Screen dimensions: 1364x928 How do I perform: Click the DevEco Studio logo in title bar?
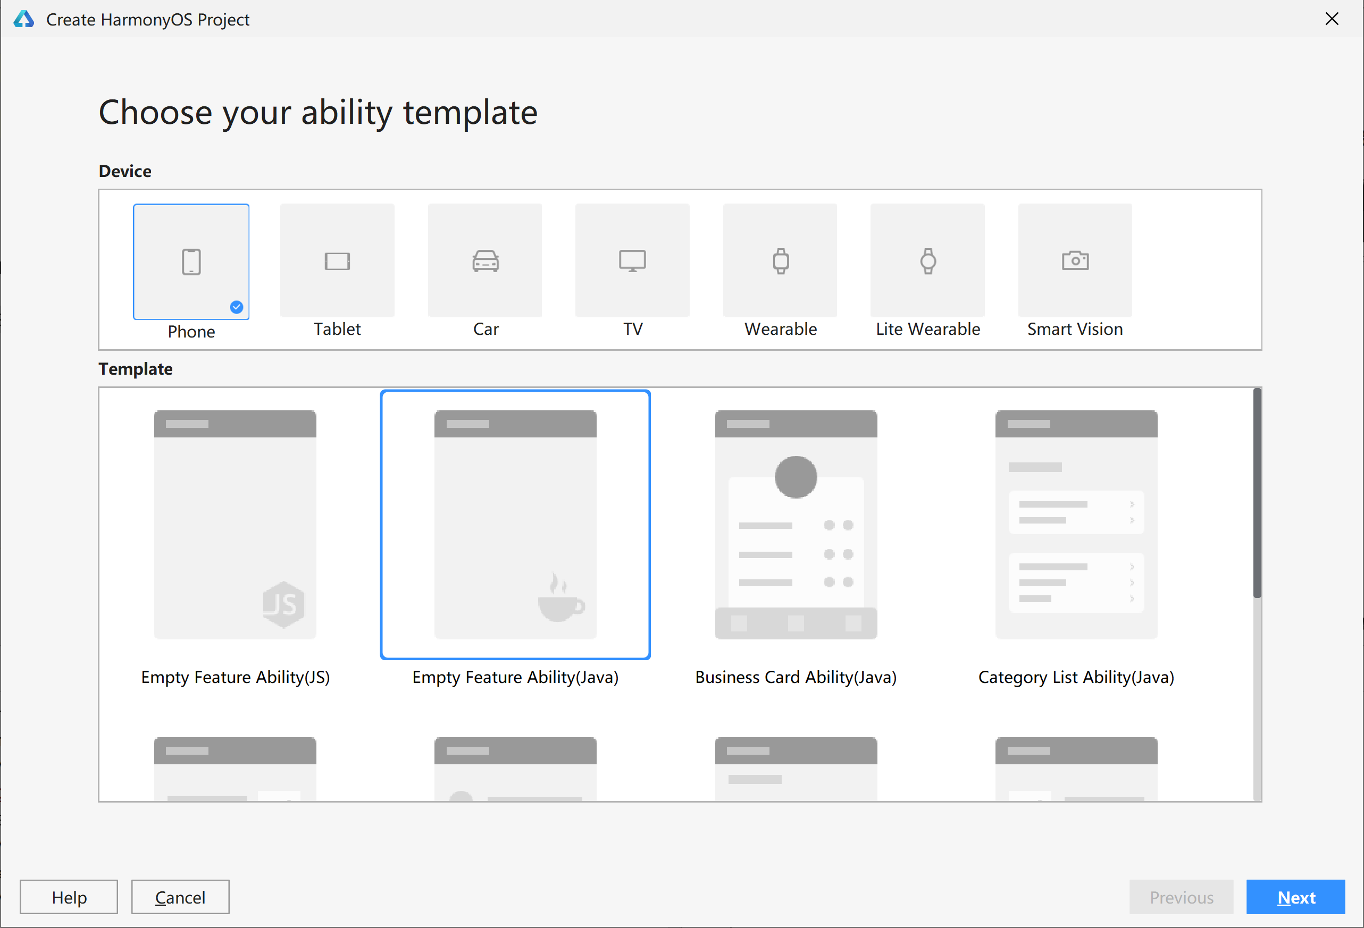(24, 19)
